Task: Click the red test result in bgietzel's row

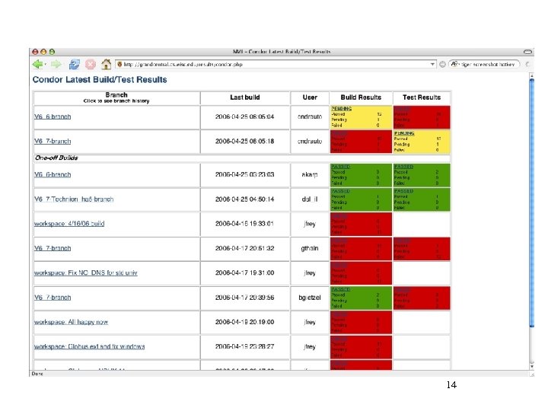Action: click(x=422, y=298)
